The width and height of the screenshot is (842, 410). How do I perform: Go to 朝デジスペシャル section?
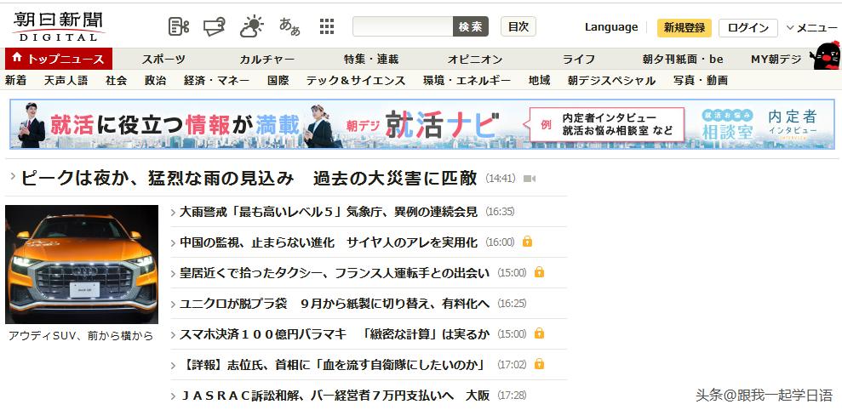click(611, 81)
